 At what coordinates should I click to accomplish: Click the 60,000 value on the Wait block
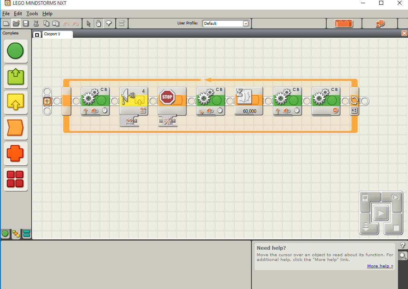pos(249,111)
